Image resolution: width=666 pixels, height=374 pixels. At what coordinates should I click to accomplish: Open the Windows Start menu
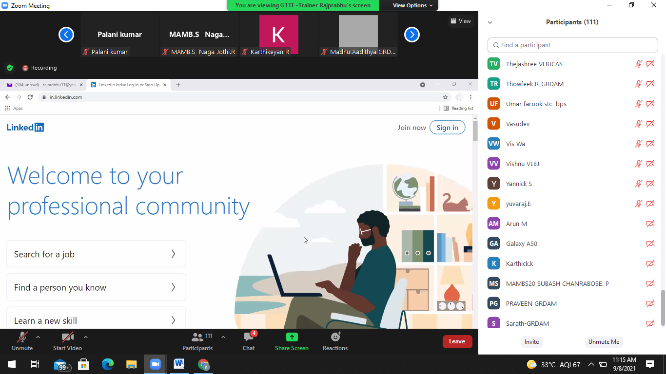pos(11,364)
